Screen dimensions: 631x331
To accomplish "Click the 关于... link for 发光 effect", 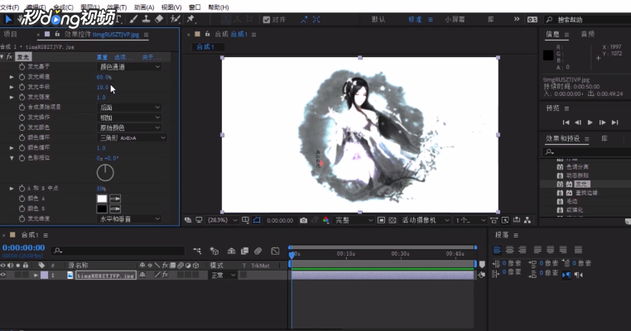I will (152, 57).
